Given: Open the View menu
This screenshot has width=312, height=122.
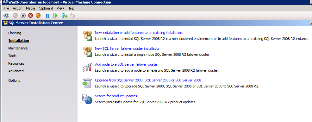Looking at the screenshot, I should tap(60, 8).
